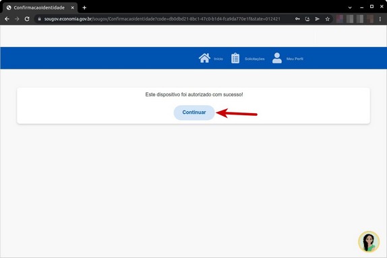Click the share page arrow icon
387x258 pixels.
(x=317, y=19)
